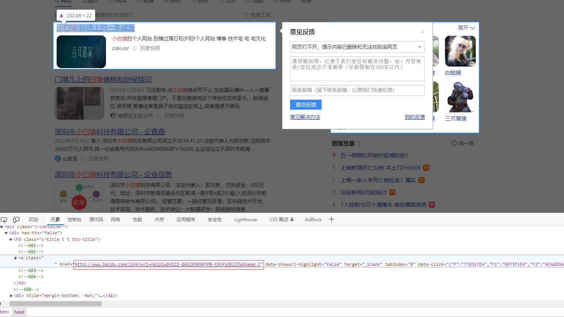Image resolution: width=564 pixels, height=317 pixels.
Task: Activate the DevTools inspect element picker
Action: click(x=4, y=220)
